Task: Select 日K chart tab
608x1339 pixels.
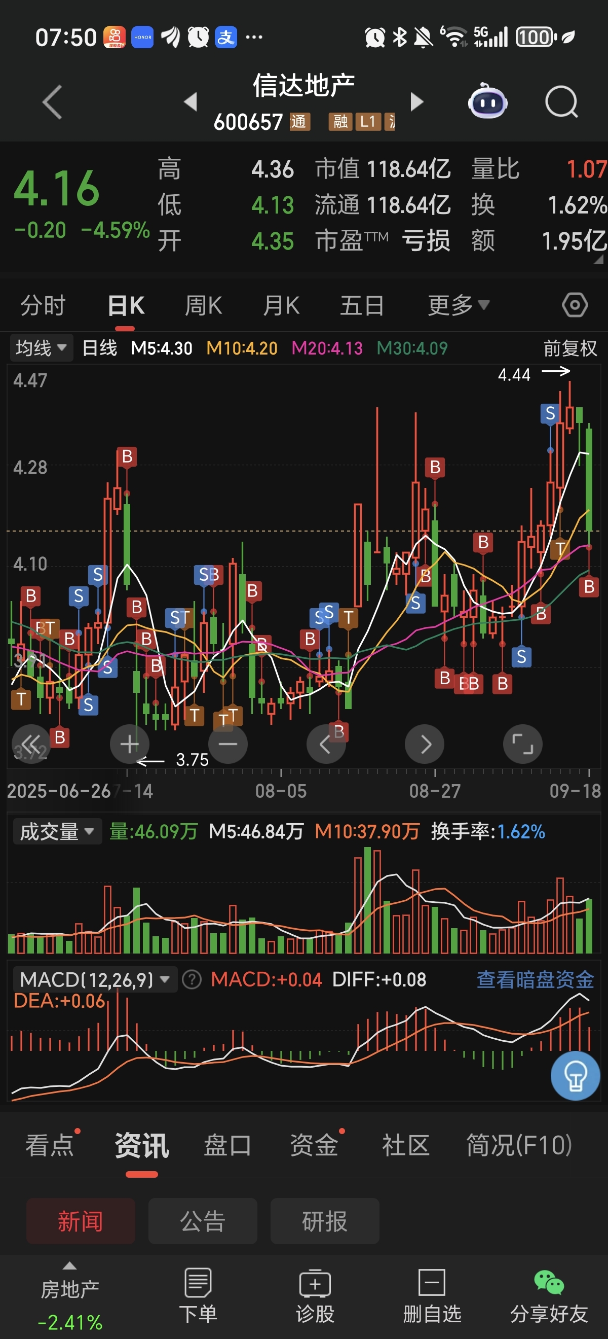Action: (126, 305)
